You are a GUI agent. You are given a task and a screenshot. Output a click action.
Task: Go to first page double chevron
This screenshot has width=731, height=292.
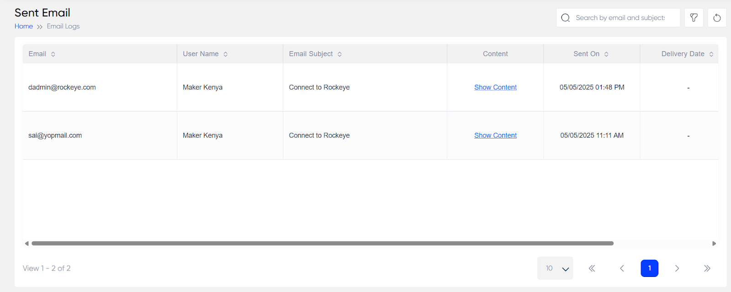(x=592, y=268)
